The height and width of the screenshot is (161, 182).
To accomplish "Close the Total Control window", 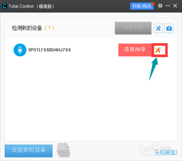I will (175, 6).
